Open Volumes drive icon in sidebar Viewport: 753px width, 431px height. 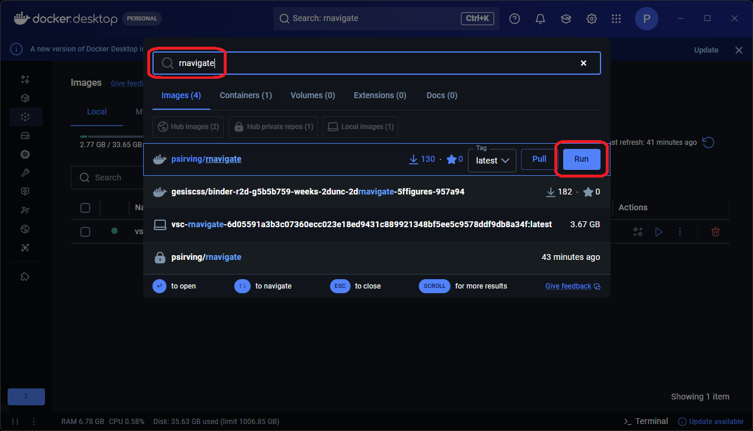[x=25, y=135]
